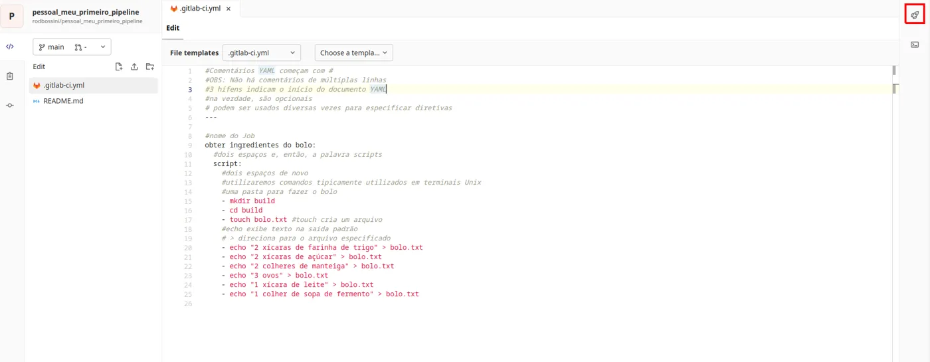Click the line 'obter ingredientes do bolo:'

coord(260,145)
